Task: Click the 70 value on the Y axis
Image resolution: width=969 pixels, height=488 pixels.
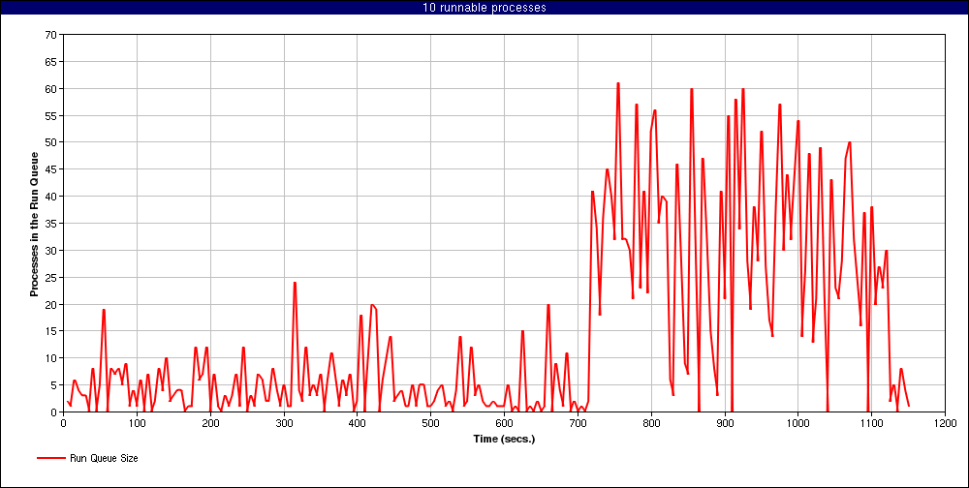Action: point(51,35)
